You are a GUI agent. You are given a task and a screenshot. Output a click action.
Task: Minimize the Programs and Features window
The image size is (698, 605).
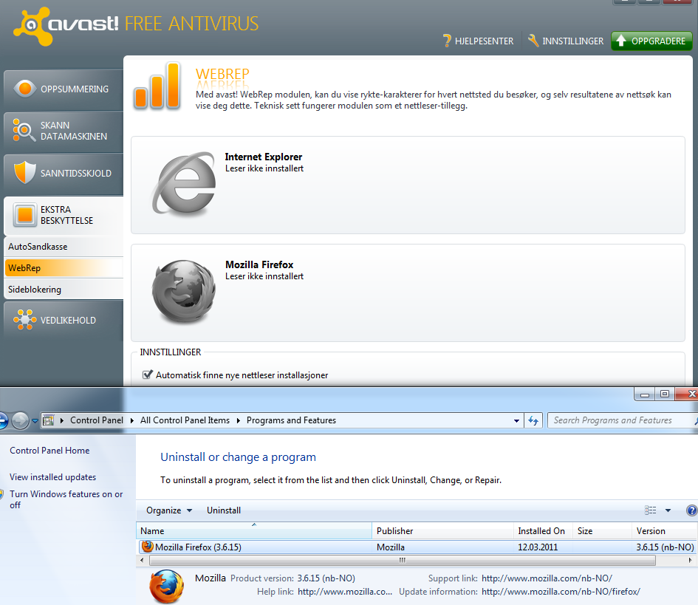(x=645, y=394)
